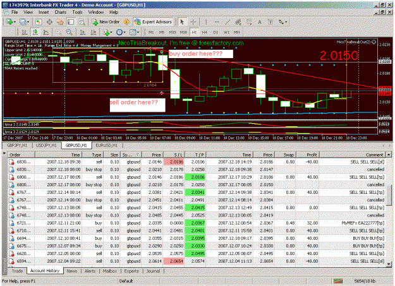Open the Market Watch window icon
Image resolution: width=395 pixels, height=286 pixels.
coord(39,22)
